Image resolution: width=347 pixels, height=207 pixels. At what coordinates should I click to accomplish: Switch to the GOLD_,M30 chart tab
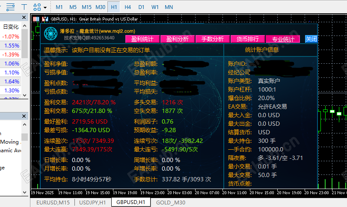[171, 202]
